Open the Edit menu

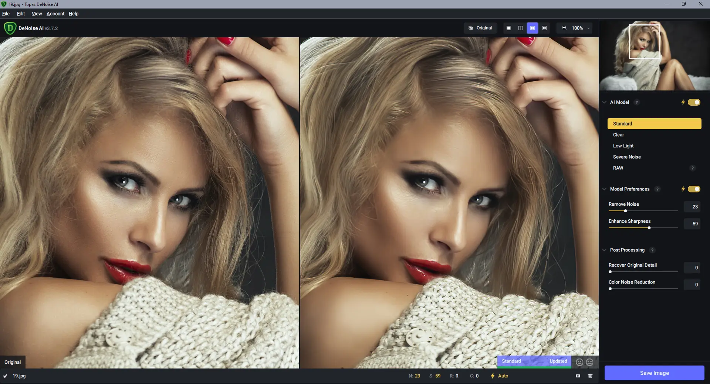point(21,14)
